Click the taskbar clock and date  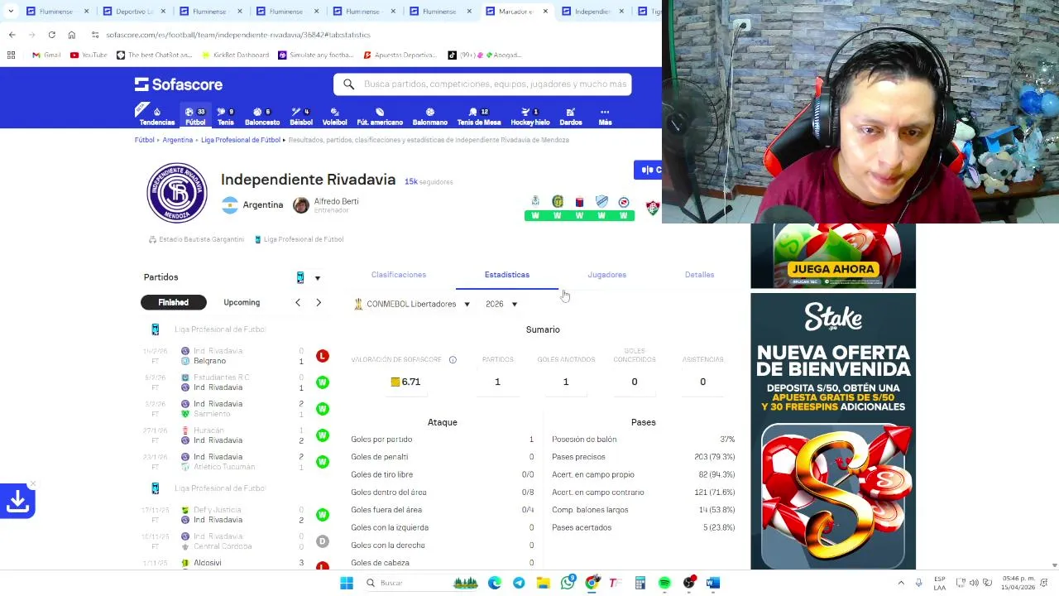(1018, 583)
